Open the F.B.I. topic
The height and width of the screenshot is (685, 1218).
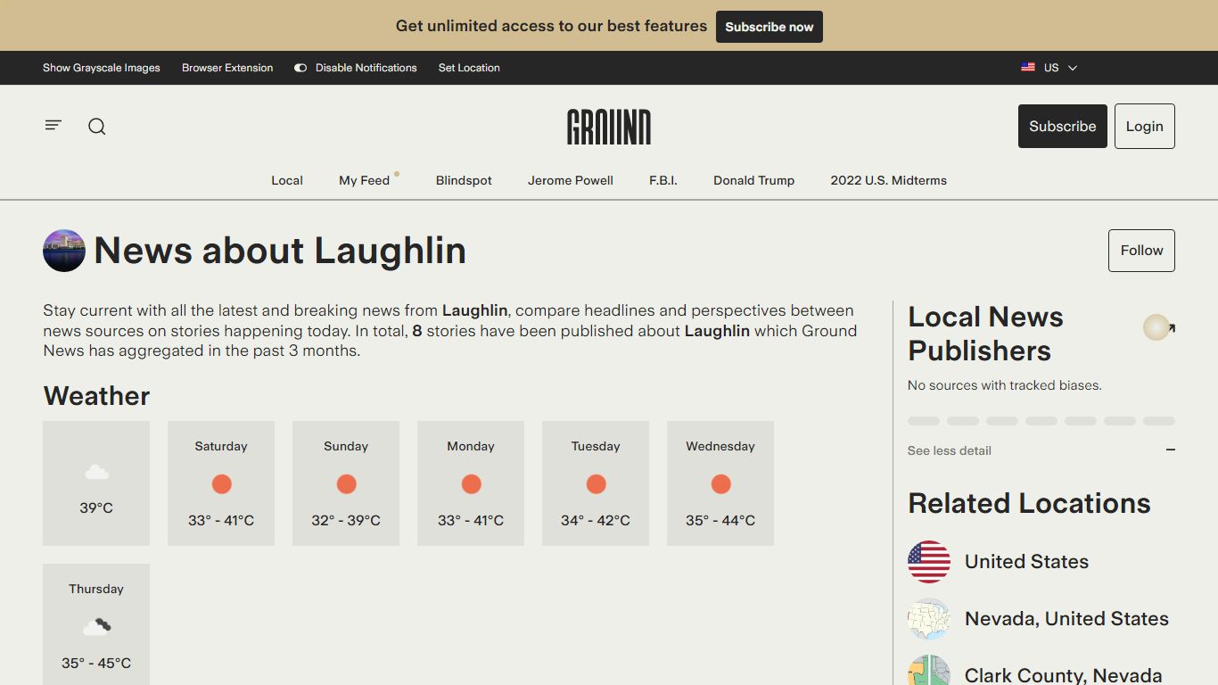pos(663,180)
